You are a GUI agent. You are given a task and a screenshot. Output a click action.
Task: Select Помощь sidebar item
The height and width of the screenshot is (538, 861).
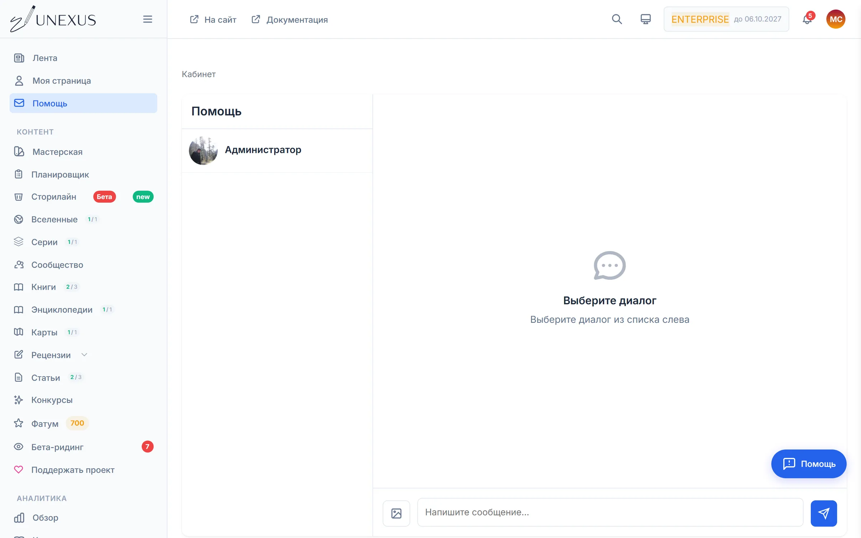pos(83,103)
